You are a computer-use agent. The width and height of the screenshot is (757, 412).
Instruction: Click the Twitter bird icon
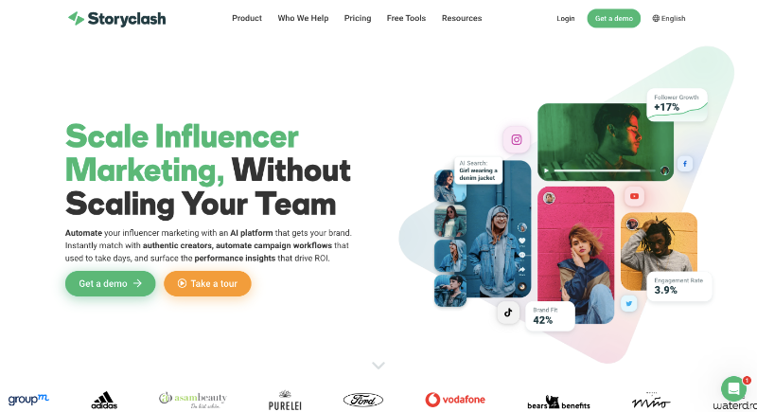point(628,303)
